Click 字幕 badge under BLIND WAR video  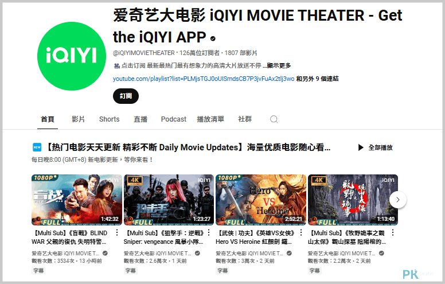point(38,270)
